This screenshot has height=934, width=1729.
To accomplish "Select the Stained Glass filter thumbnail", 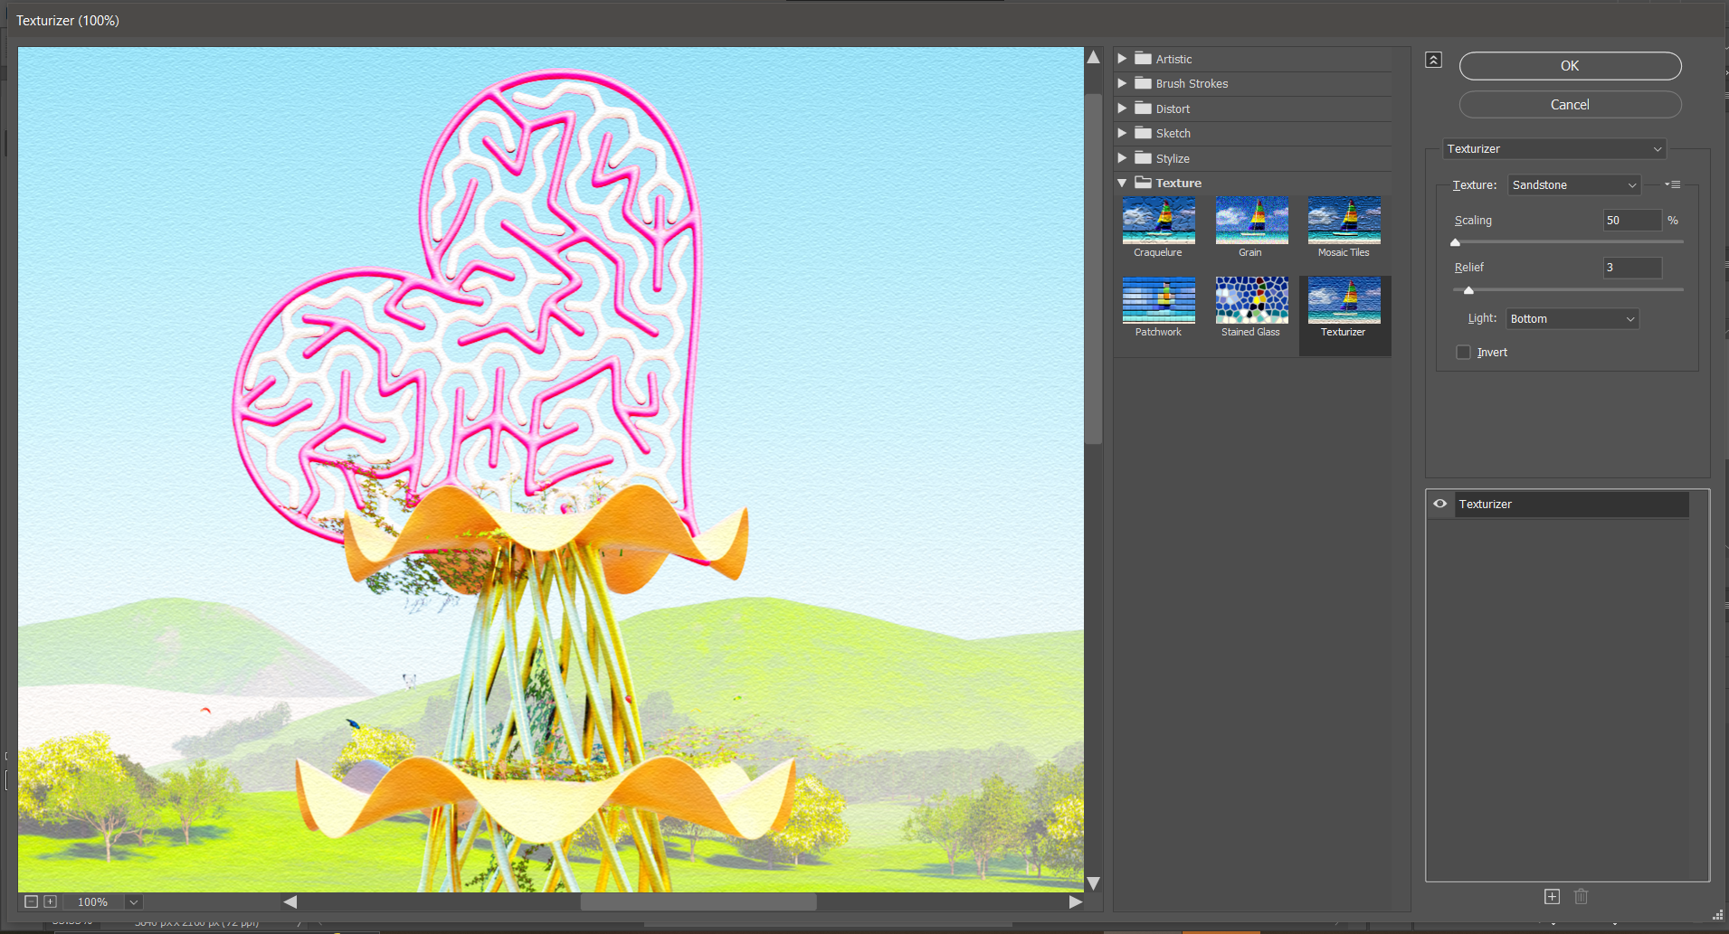I will (1251, 299).
